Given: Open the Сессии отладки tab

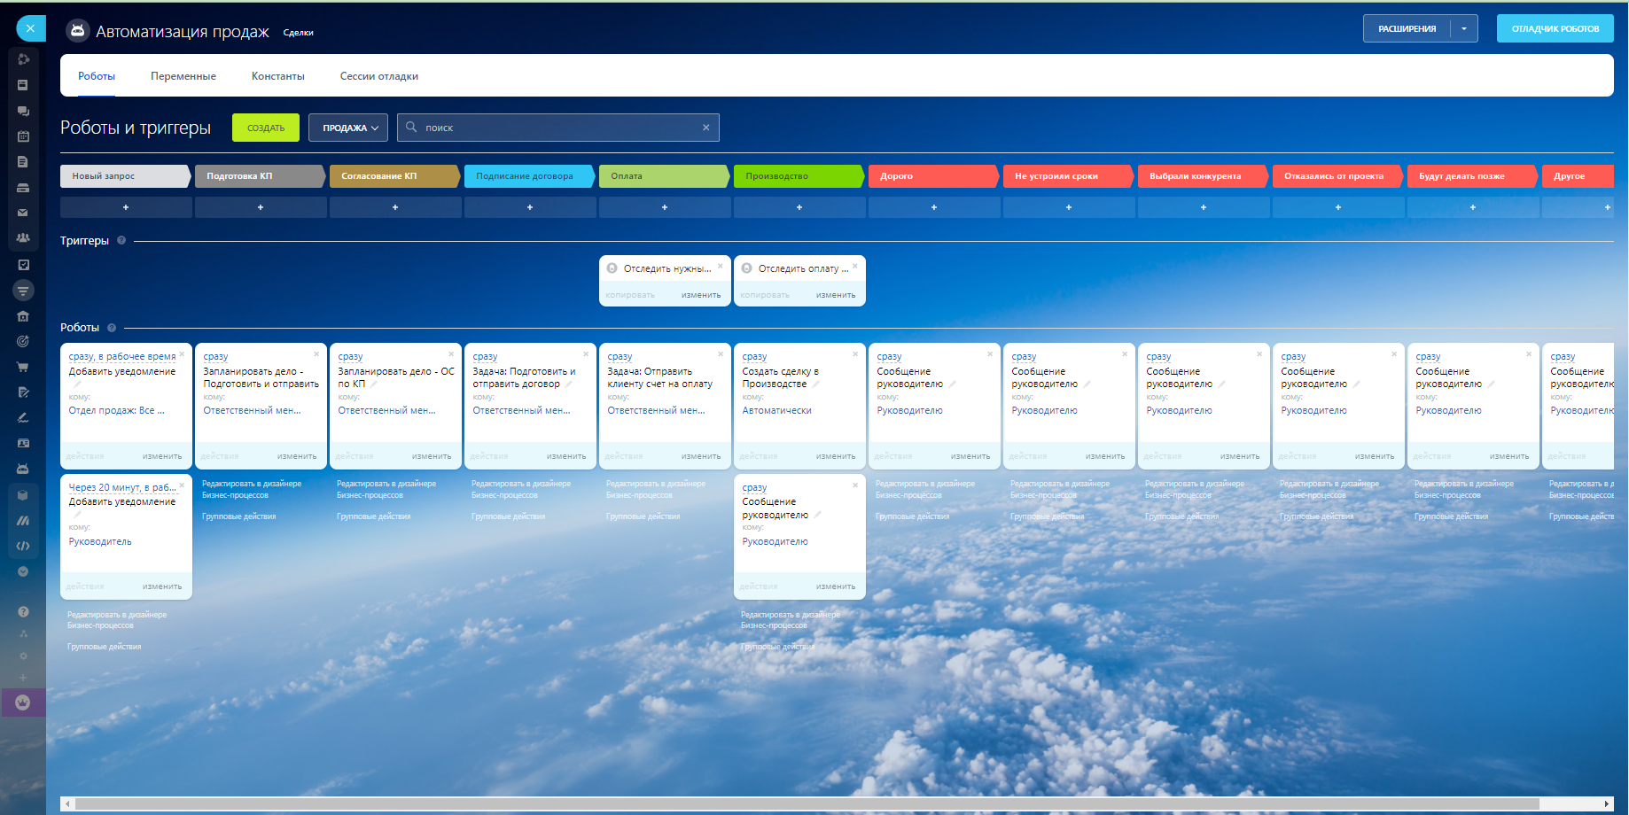Looking at the screenshot, I should coord(379,76).
